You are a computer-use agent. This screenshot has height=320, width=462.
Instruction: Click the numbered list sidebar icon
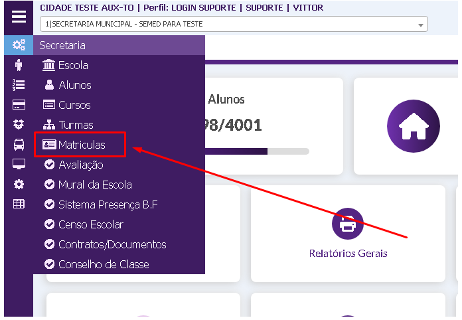(19, 85)
